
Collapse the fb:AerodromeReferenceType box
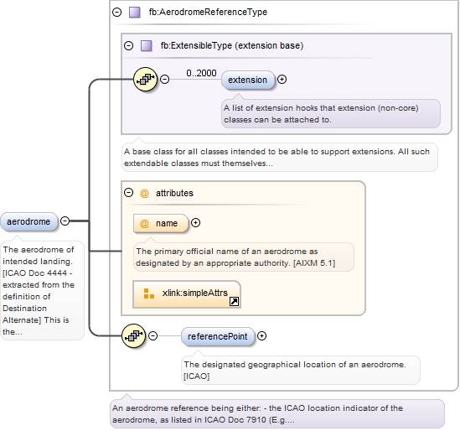coord(116,13)
